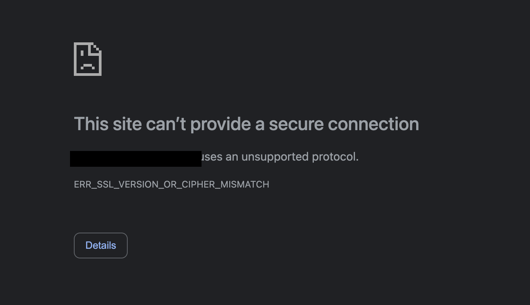Click the heading about the secure connection

click(x=246, y=124)
